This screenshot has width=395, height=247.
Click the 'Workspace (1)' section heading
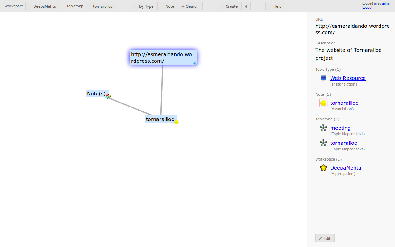[x=328, y=159]
